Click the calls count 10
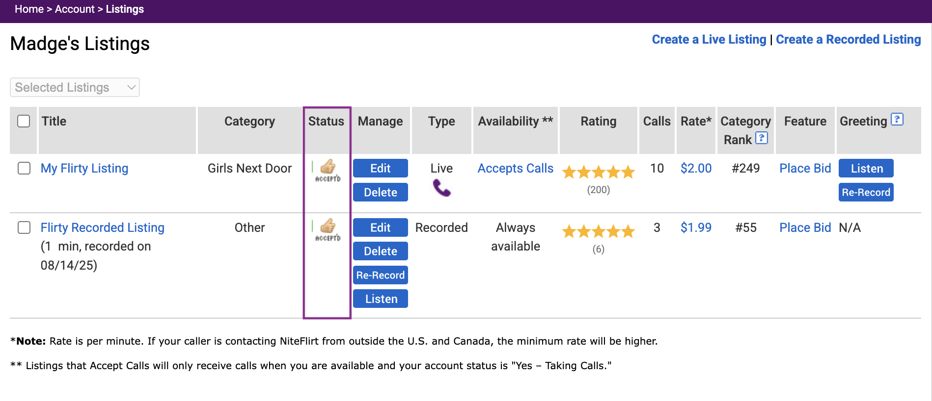Viewport: 932px width, 401px height. coord(657,168)
